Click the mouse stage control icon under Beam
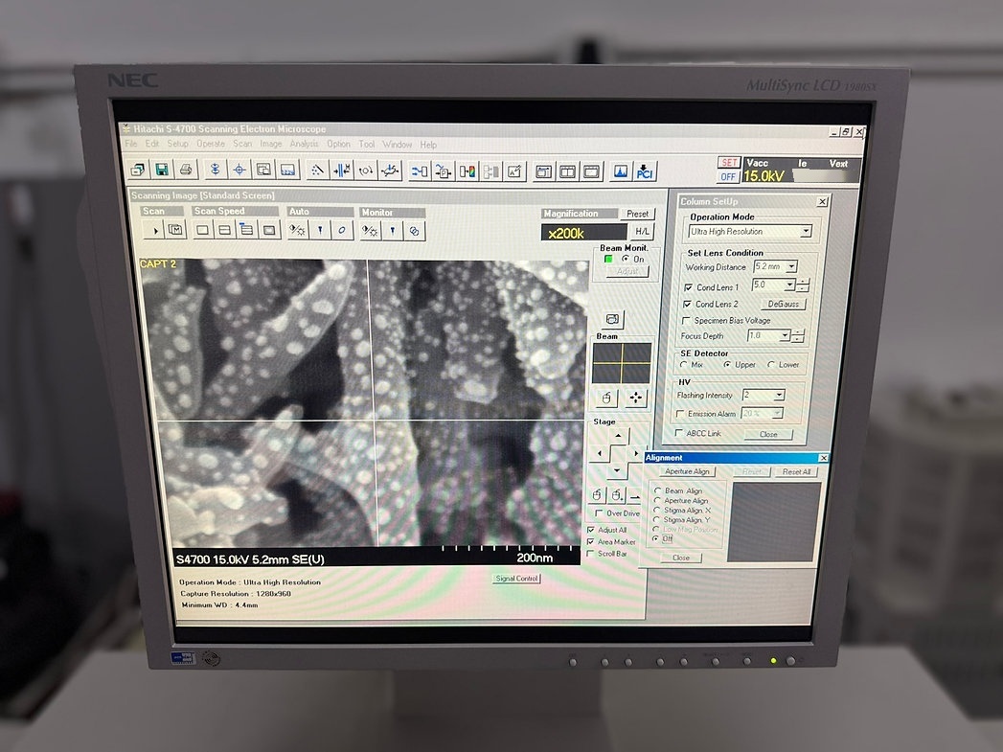This screenshot has height=752, width=1003. [x=605, y=399]
